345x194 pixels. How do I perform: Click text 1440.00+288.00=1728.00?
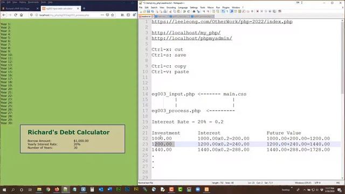coord(298,150)
